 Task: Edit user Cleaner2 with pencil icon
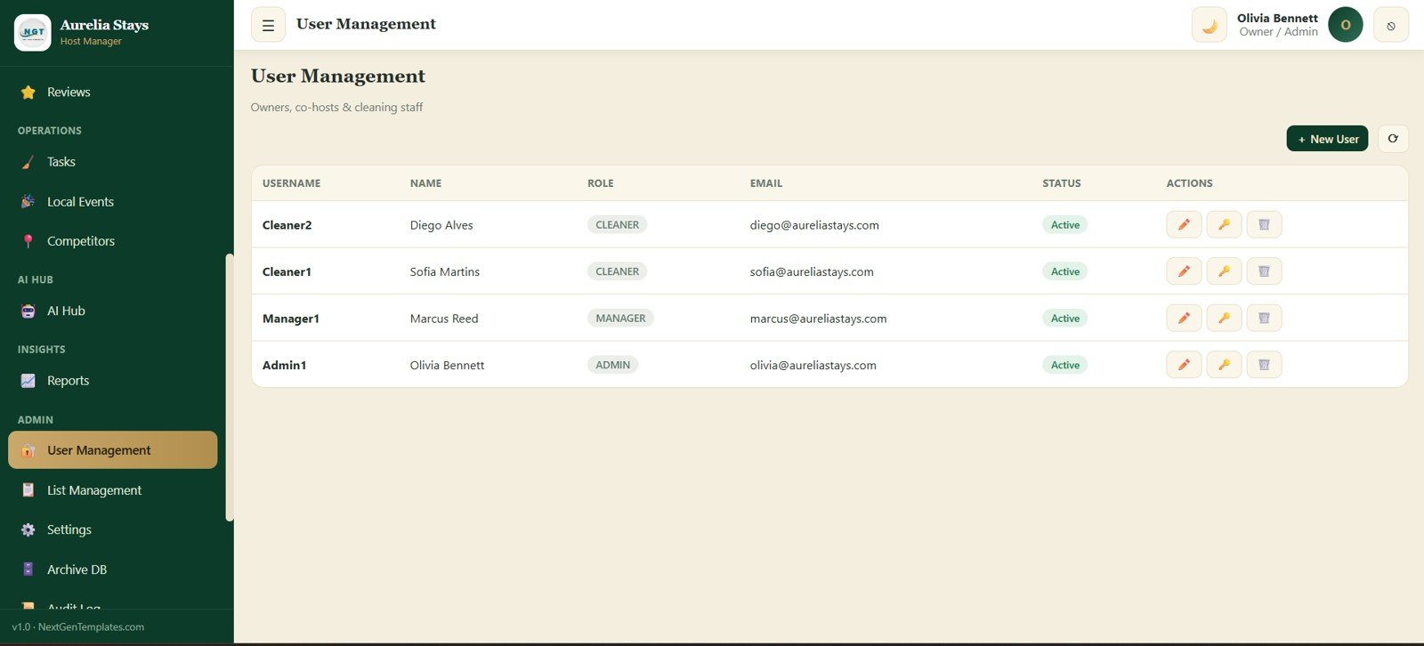pos(1184,224)
